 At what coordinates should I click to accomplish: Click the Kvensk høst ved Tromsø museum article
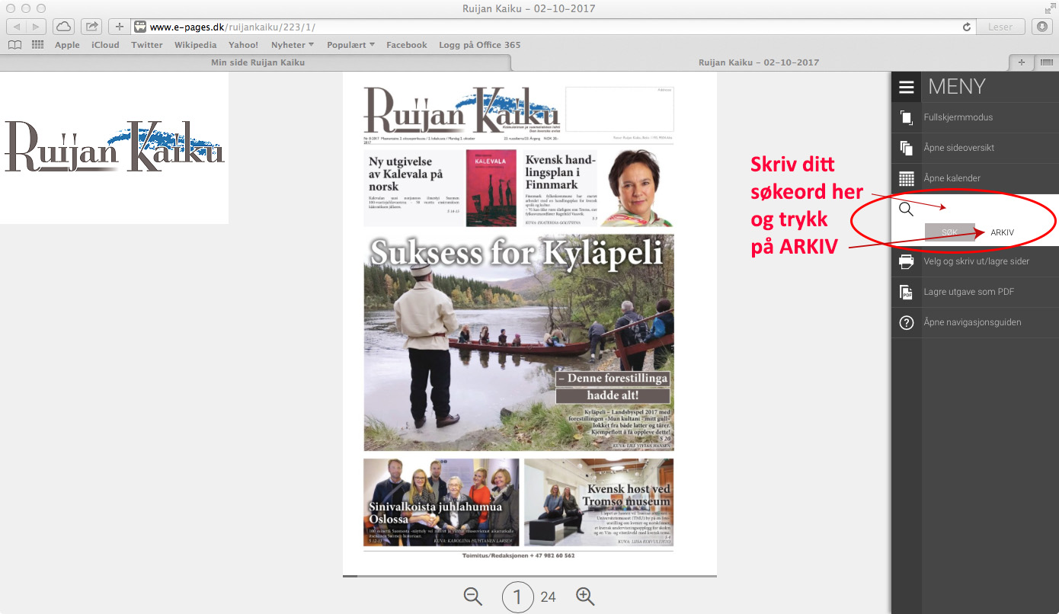pos(599,502)
